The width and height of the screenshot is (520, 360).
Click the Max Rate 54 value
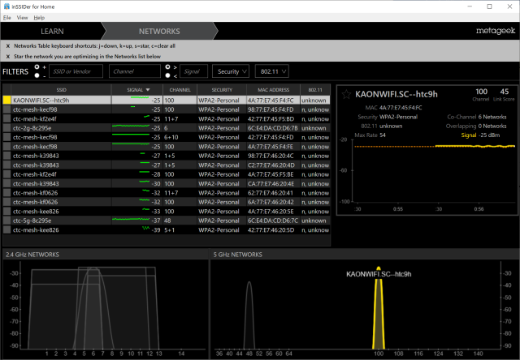[x=383, y=135]
